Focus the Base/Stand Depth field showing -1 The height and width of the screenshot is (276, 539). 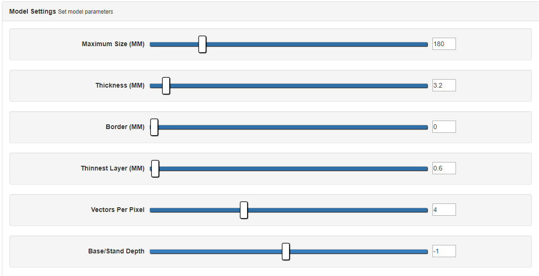coord(444,252)
